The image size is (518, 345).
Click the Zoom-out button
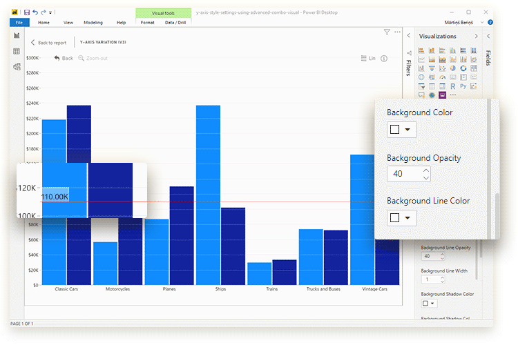point(93,58)
